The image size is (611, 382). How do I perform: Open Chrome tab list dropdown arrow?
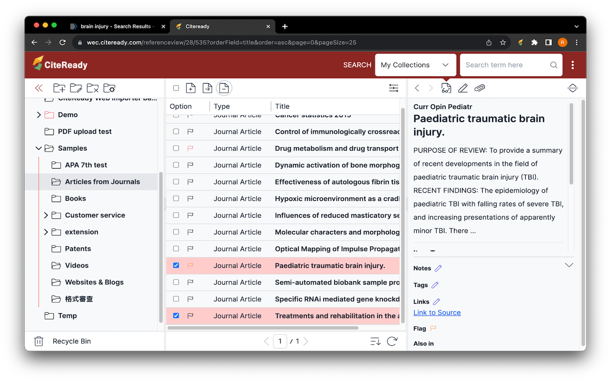[x=577, y=27]
